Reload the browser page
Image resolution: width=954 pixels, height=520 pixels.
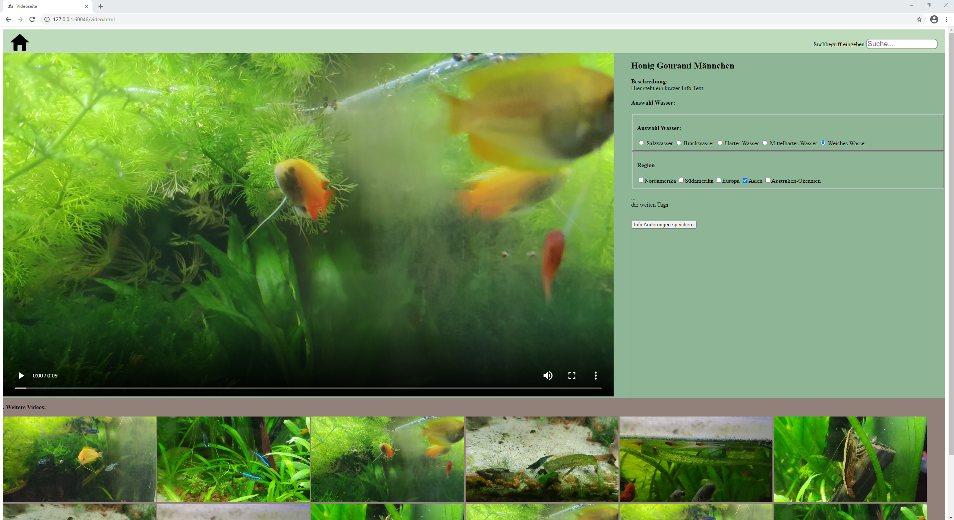click(x=32, y=19)
